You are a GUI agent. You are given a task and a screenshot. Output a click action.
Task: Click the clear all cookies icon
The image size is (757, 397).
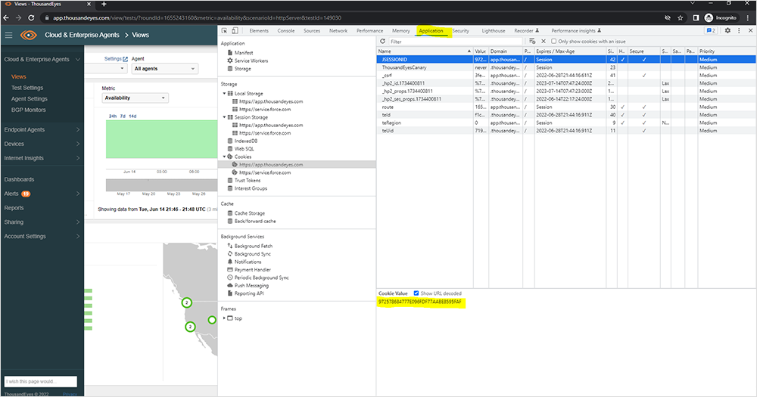[532, 42]
